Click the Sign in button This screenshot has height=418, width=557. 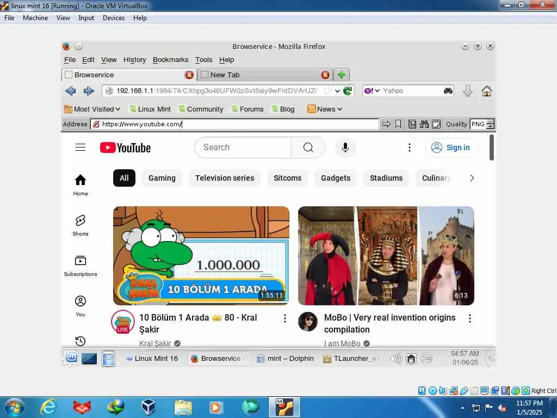(451, 147)
